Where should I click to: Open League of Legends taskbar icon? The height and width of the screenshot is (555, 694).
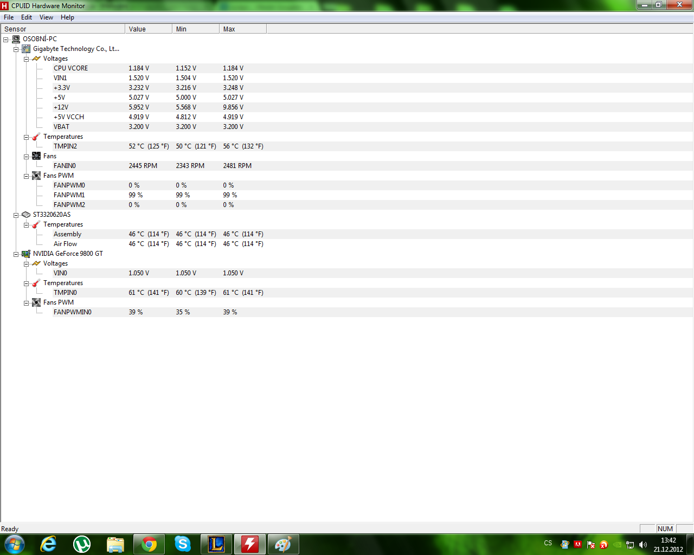click(216, 544)
